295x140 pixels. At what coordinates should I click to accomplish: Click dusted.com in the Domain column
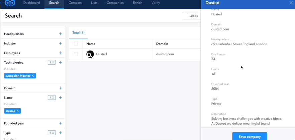pos(165,54)
